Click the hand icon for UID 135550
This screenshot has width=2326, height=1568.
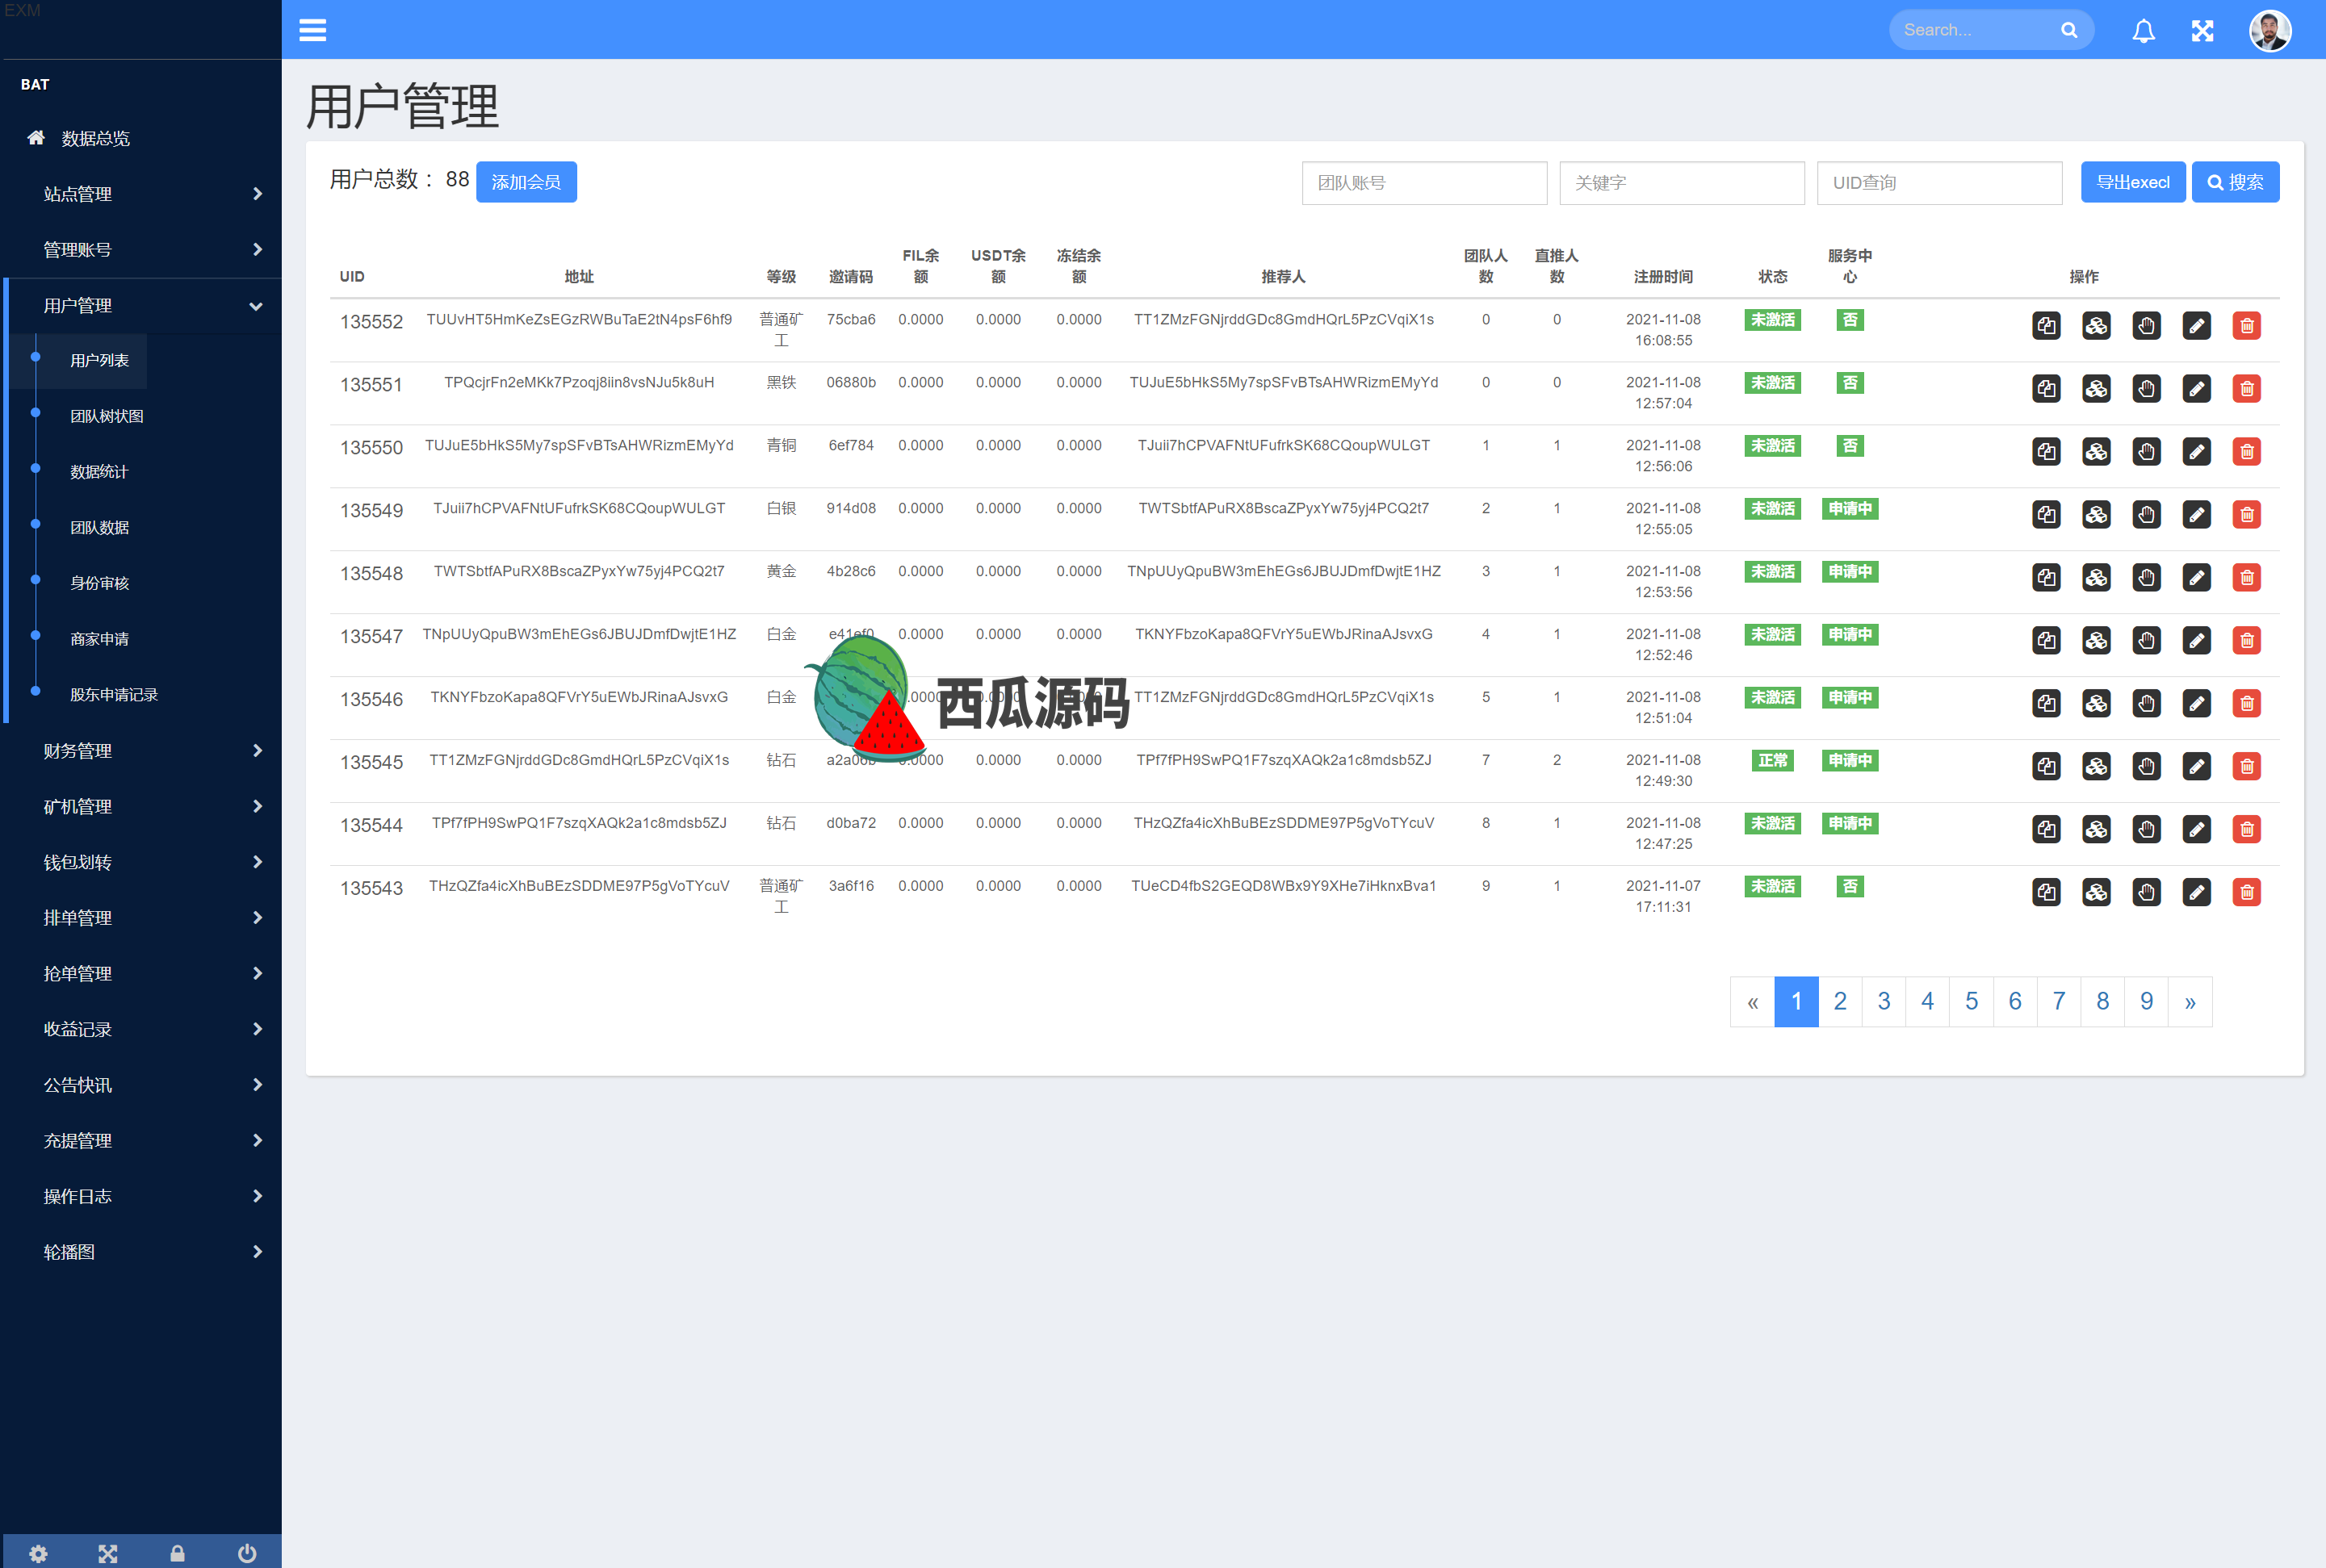(2146, 452)
